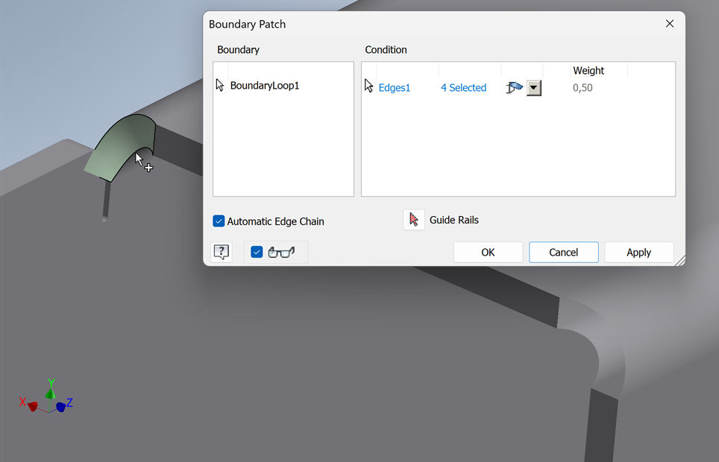Click the edge condition flag icon
The image size is (719, 462).
point(513,87)
